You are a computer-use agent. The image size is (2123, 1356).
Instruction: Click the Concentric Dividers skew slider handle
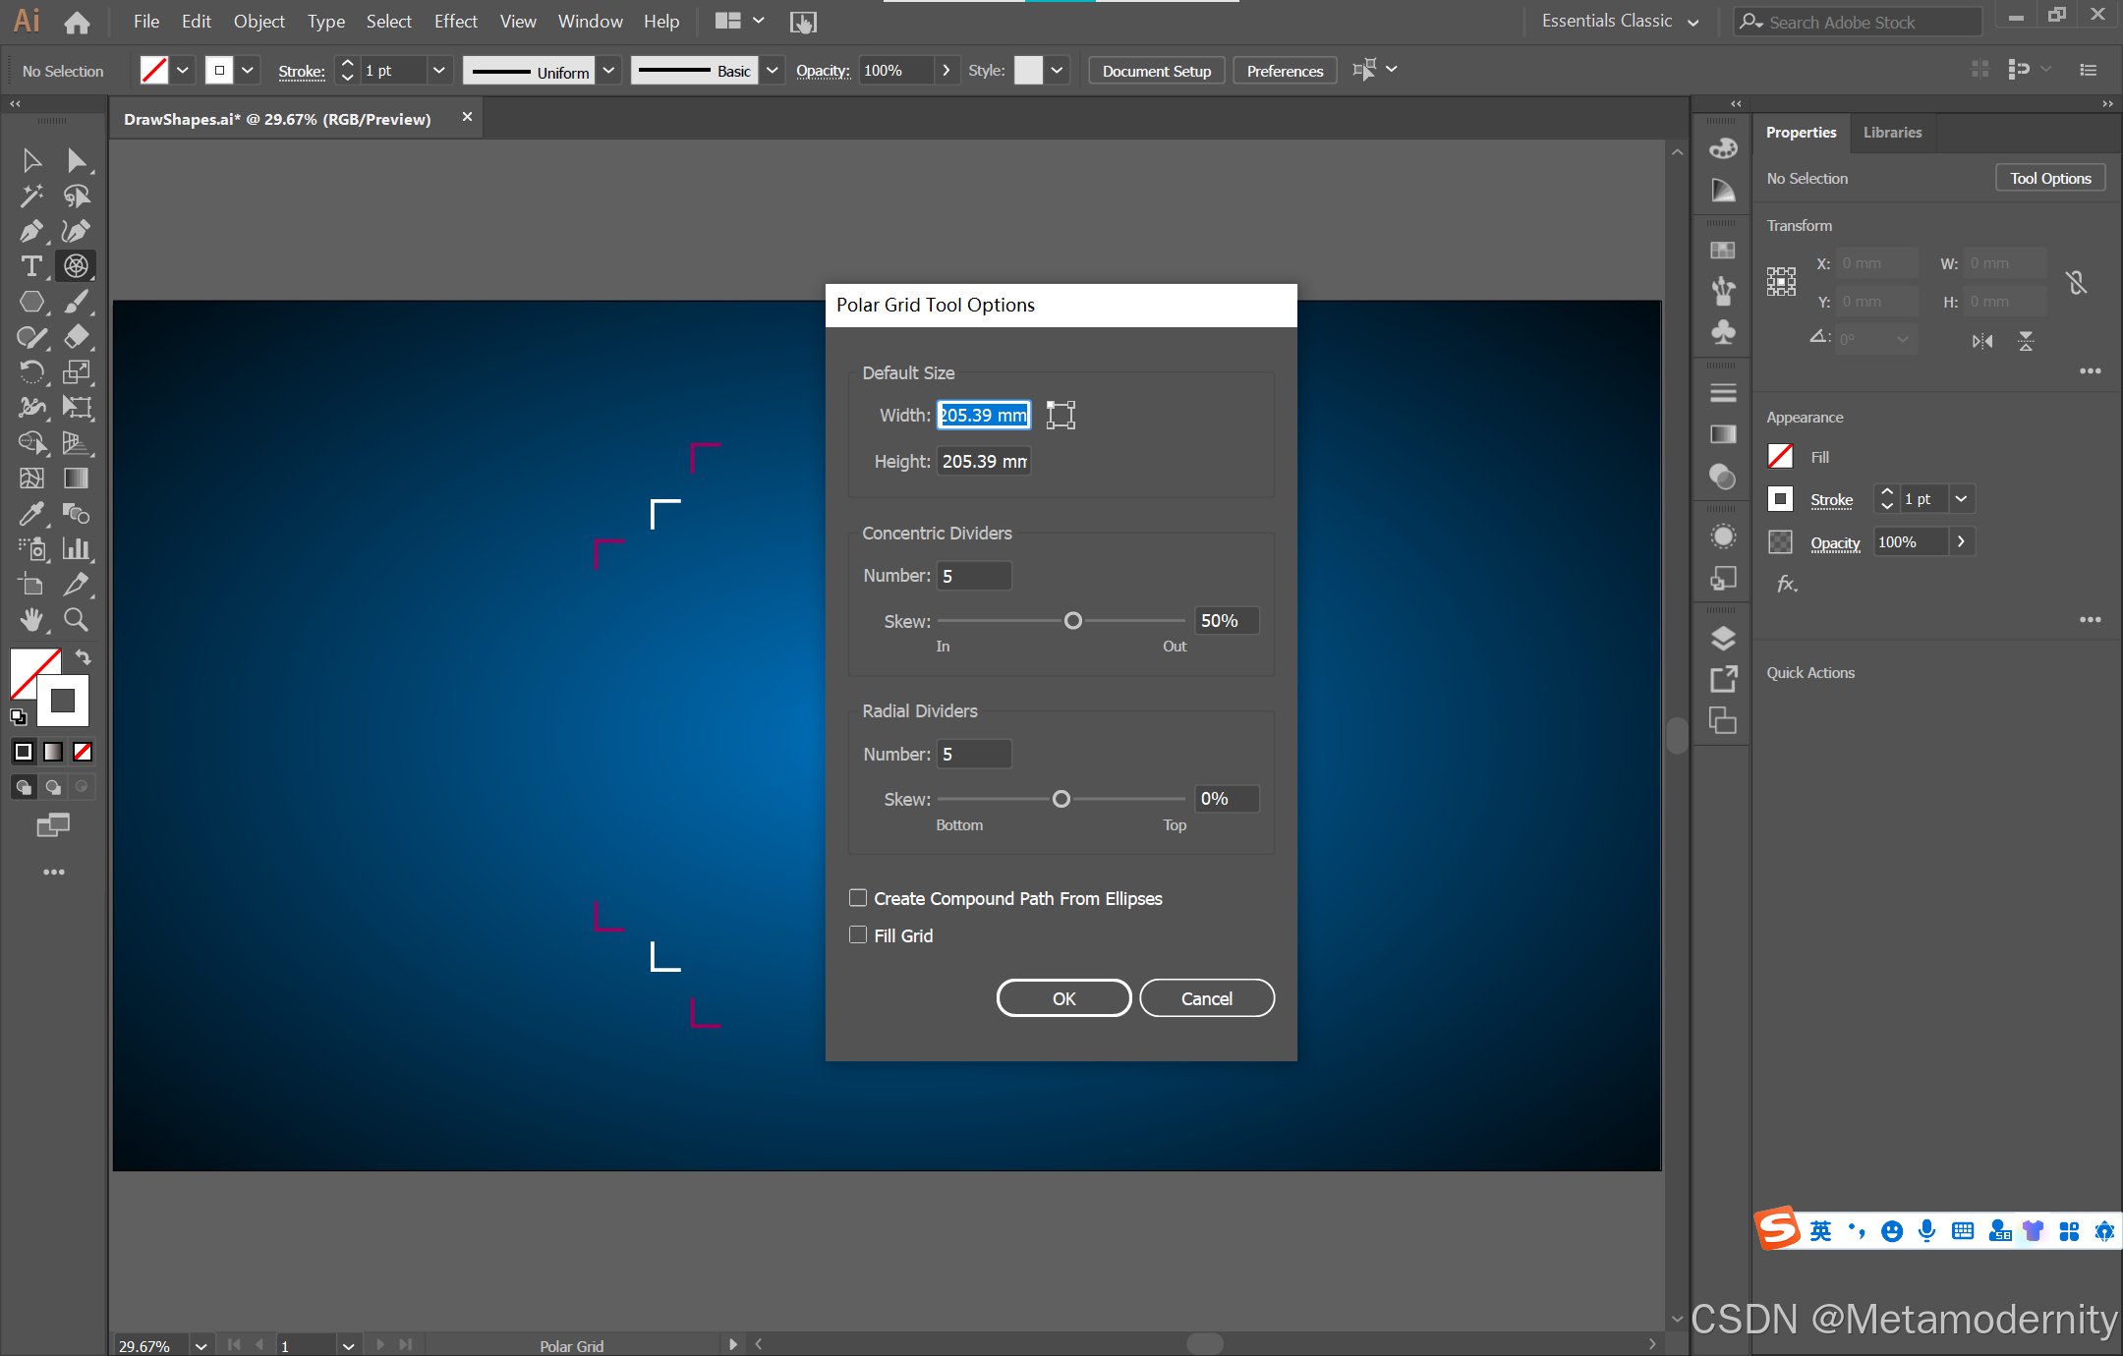pyautogui.click(x=1073, y=621)
